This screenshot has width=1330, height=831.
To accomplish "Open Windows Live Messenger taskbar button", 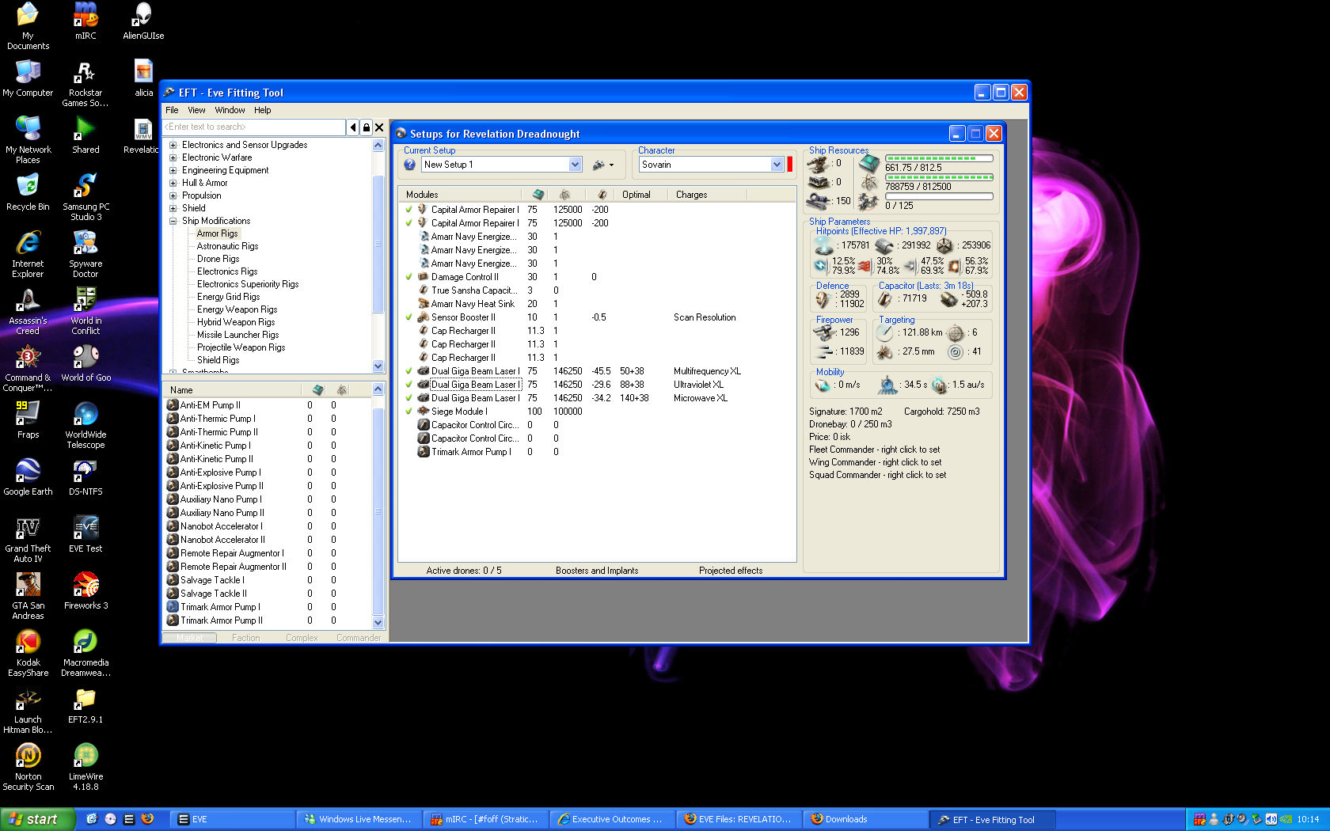I will (x=359, y=819).
